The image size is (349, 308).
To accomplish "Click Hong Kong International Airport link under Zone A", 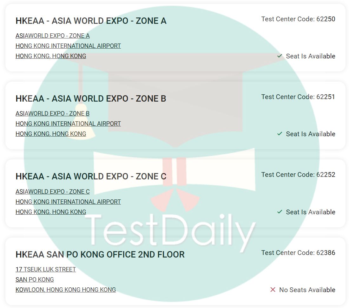I will [x=68, y=46].
